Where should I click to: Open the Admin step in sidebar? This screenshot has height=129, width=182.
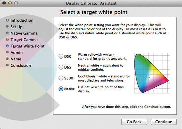pos(17,53)
